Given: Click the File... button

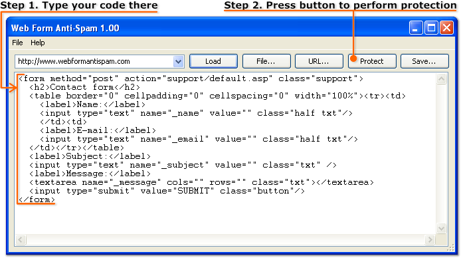Looking at the screenshot, I should click(266, 61).
